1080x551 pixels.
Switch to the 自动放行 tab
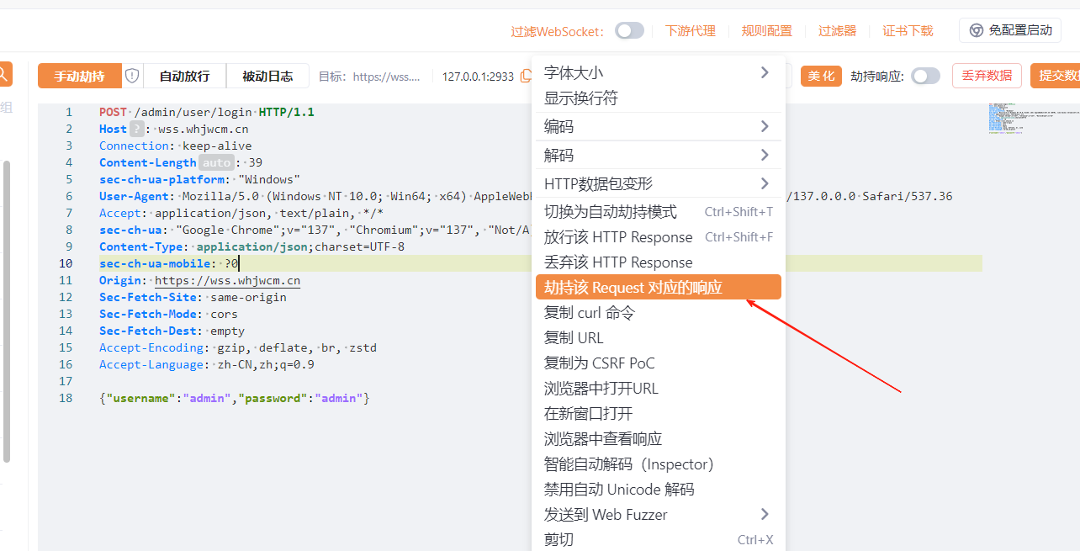click(184, 76)
